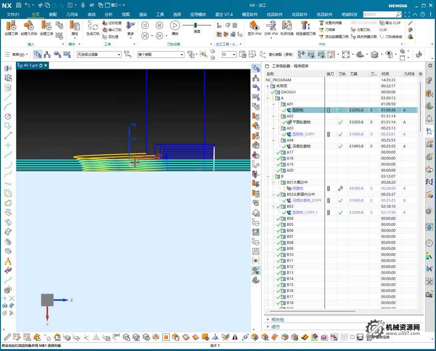This screenshot has height=351, width=436.
Task: Click the 时间 column header
Action: (385, 74)
